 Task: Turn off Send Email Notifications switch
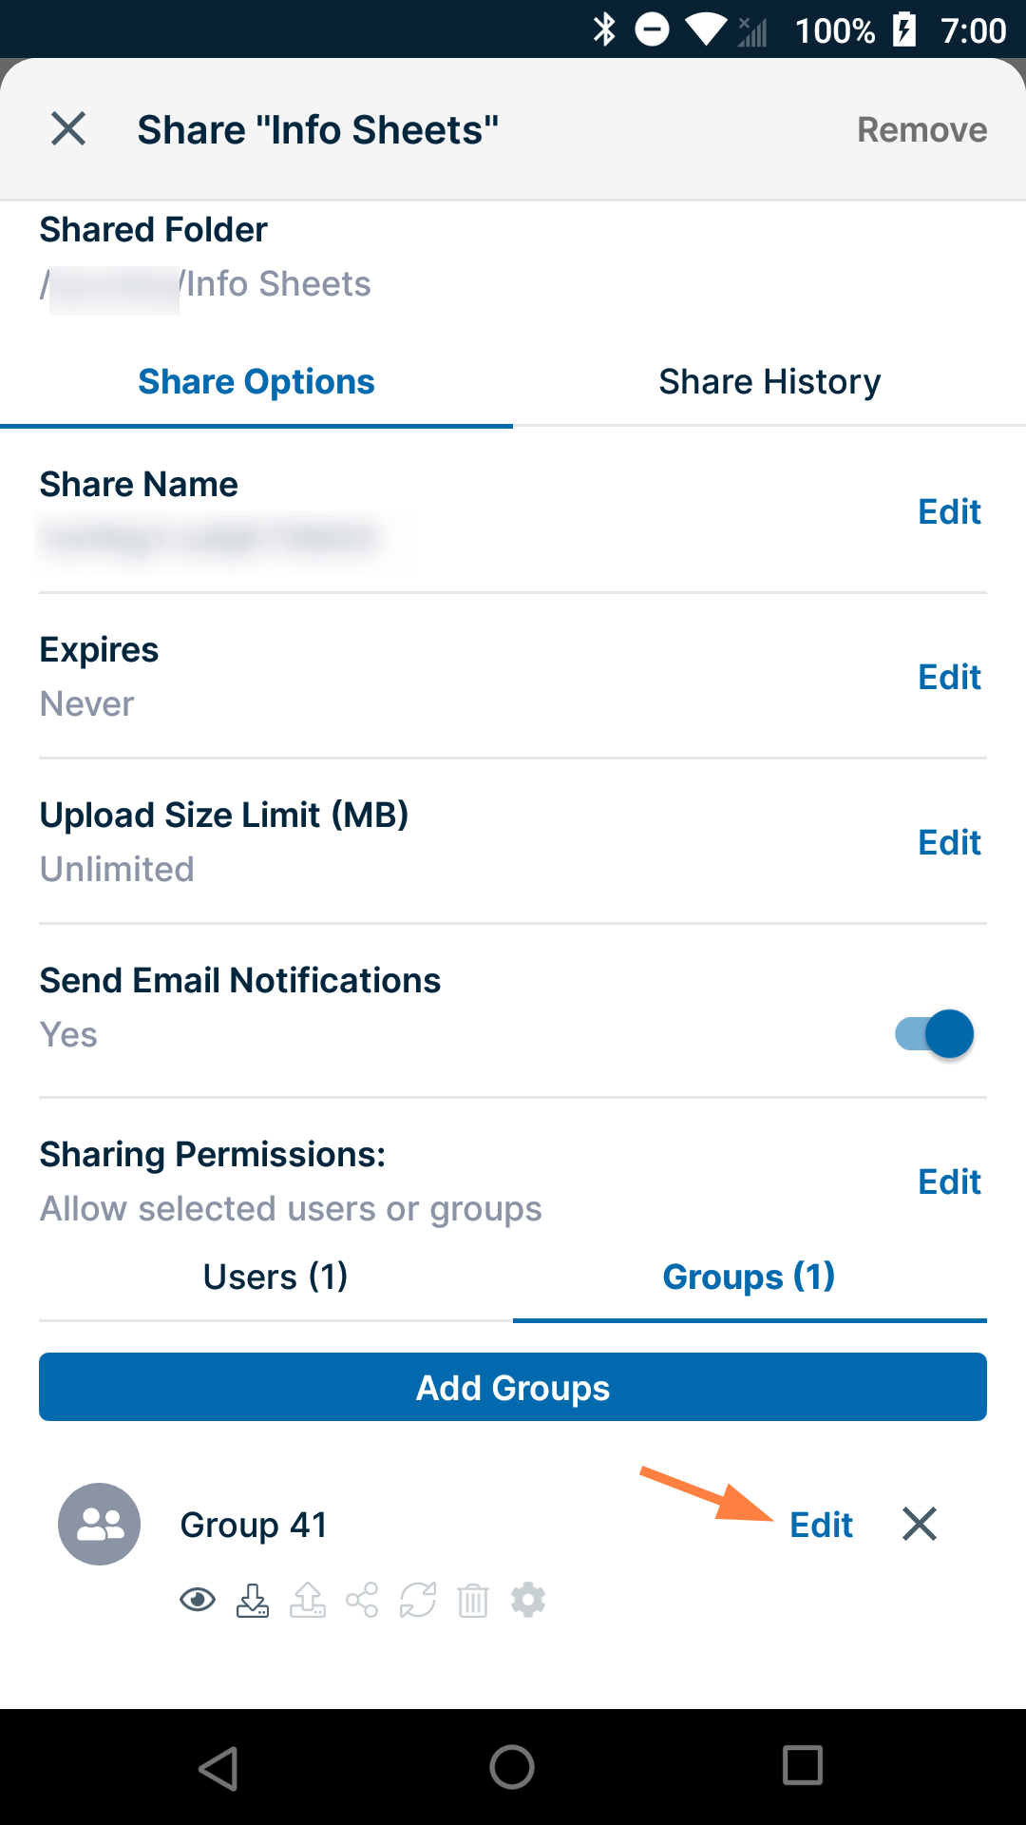tap(935, 1033)
